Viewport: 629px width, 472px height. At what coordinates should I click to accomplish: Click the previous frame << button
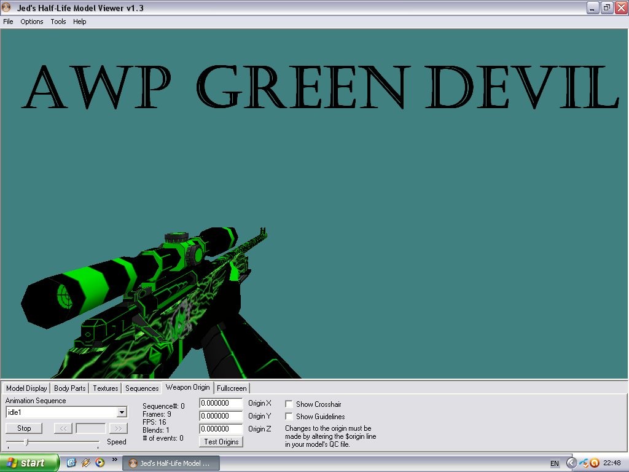coord(63,428)
